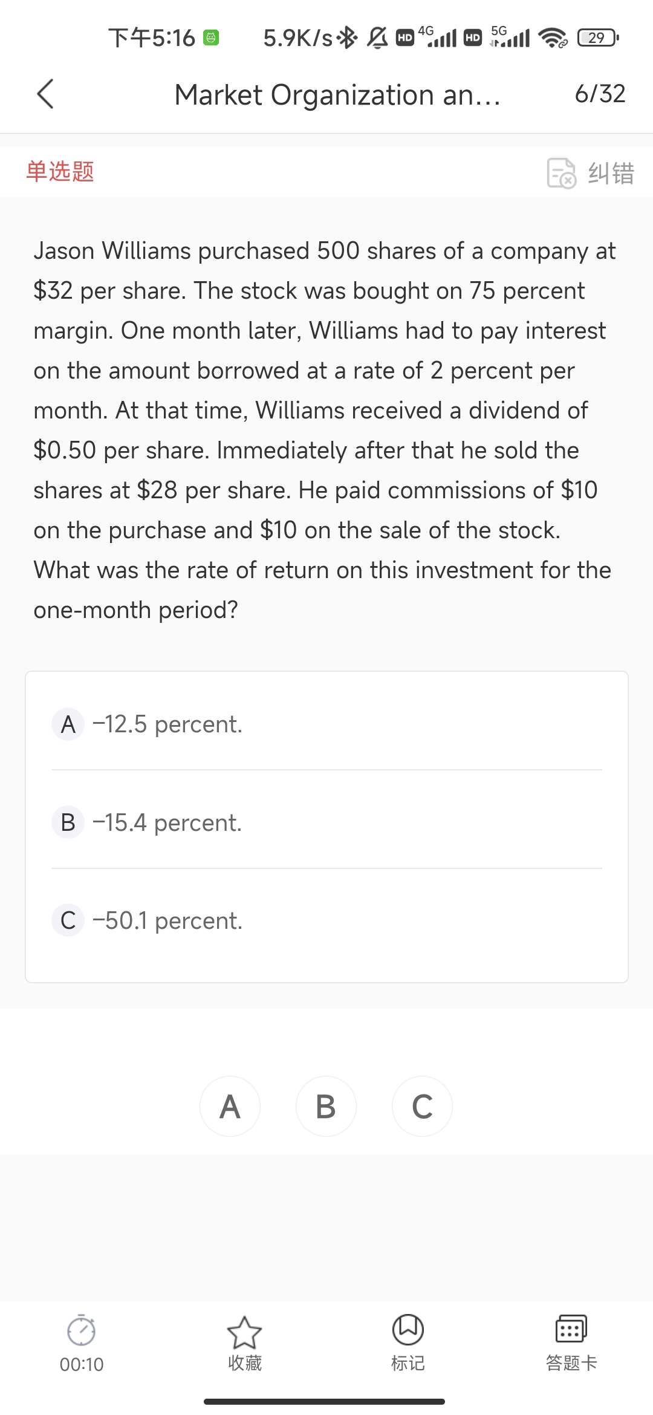
Task: Tap the stopwatch timer icon
Action: (x=82, y=1330)
